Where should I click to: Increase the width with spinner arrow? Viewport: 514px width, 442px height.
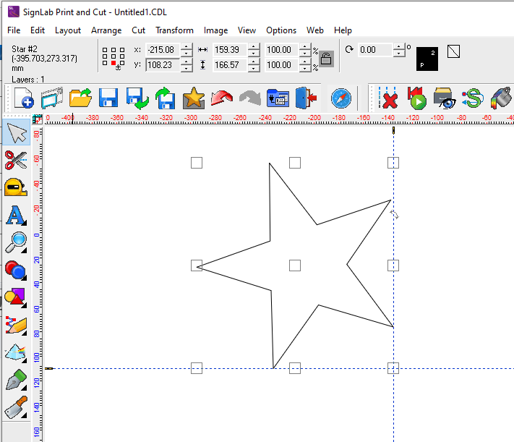tap(254, 47)
